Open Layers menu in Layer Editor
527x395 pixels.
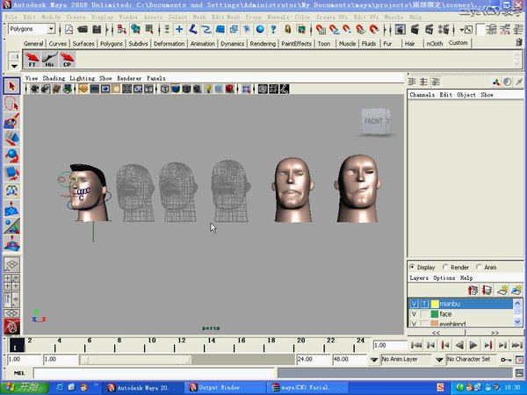point(419,277)
